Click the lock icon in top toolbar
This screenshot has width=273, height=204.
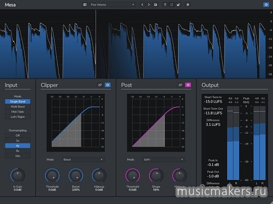pyautogui.click(x=178, y=5)
